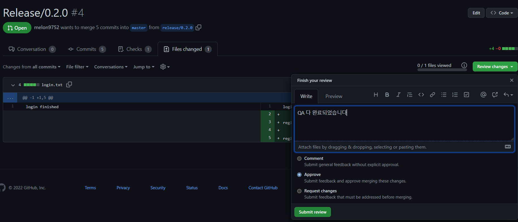Reference an issue or pull request
This screenshot has height=222, width=518.
495,95
